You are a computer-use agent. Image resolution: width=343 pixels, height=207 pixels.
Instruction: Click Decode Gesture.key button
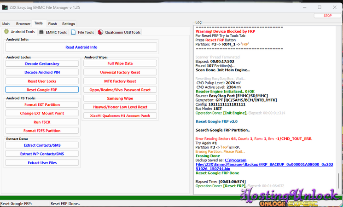coord(42,63)
